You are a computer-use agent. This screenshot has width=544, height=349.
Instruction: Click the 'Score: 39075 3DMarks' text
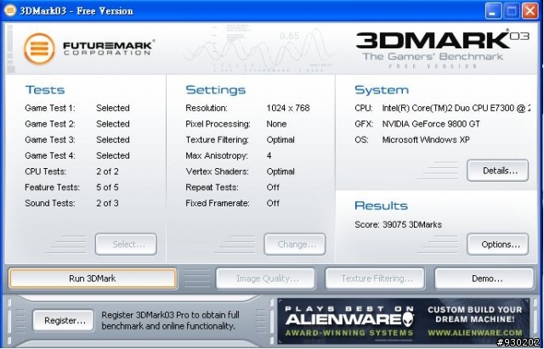(399, 224)
